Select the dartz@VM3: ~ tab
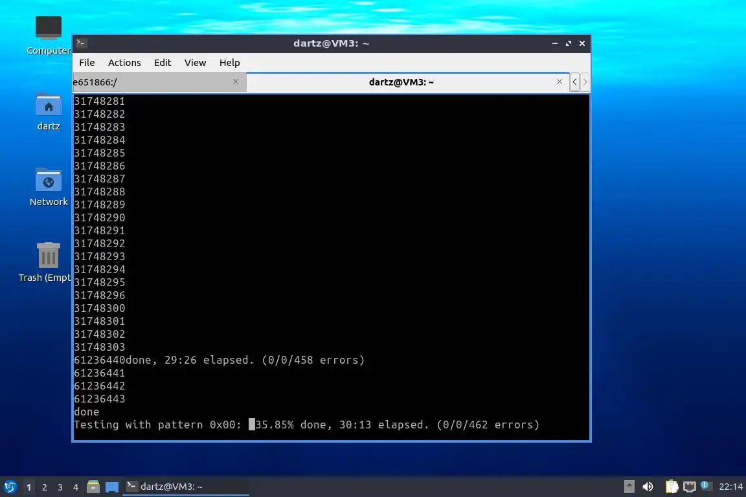 click(x=408, y=82)
